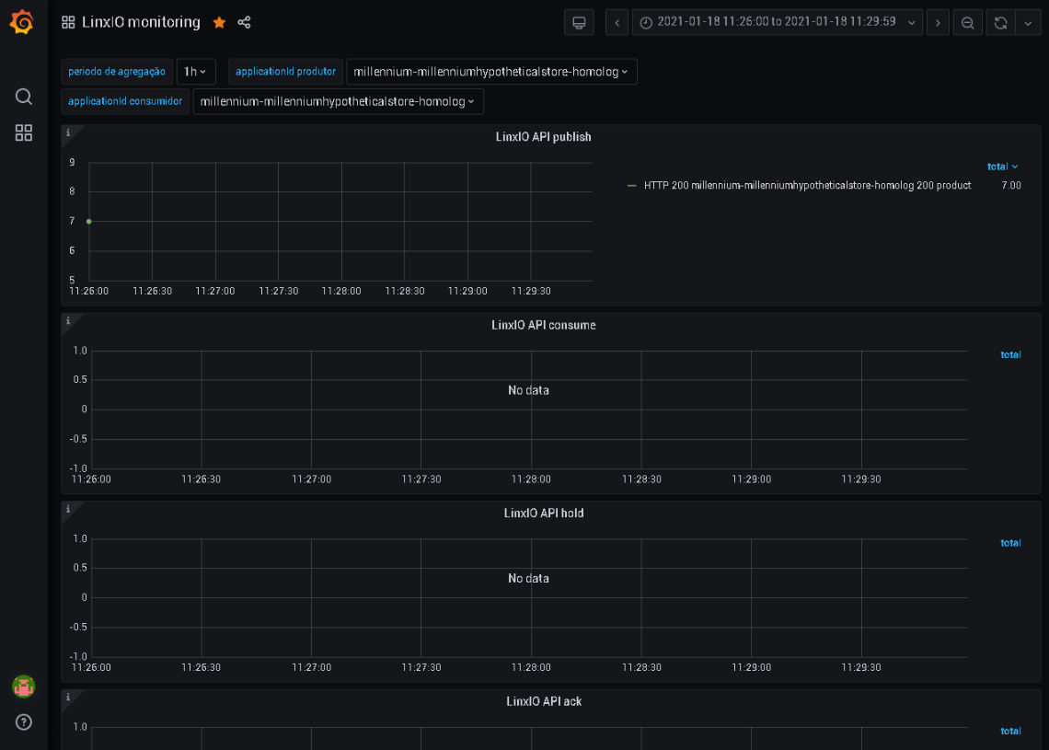Click the applicationId produtor label
The height and width of the screenshot is (750, 1049).
(285, 72)
